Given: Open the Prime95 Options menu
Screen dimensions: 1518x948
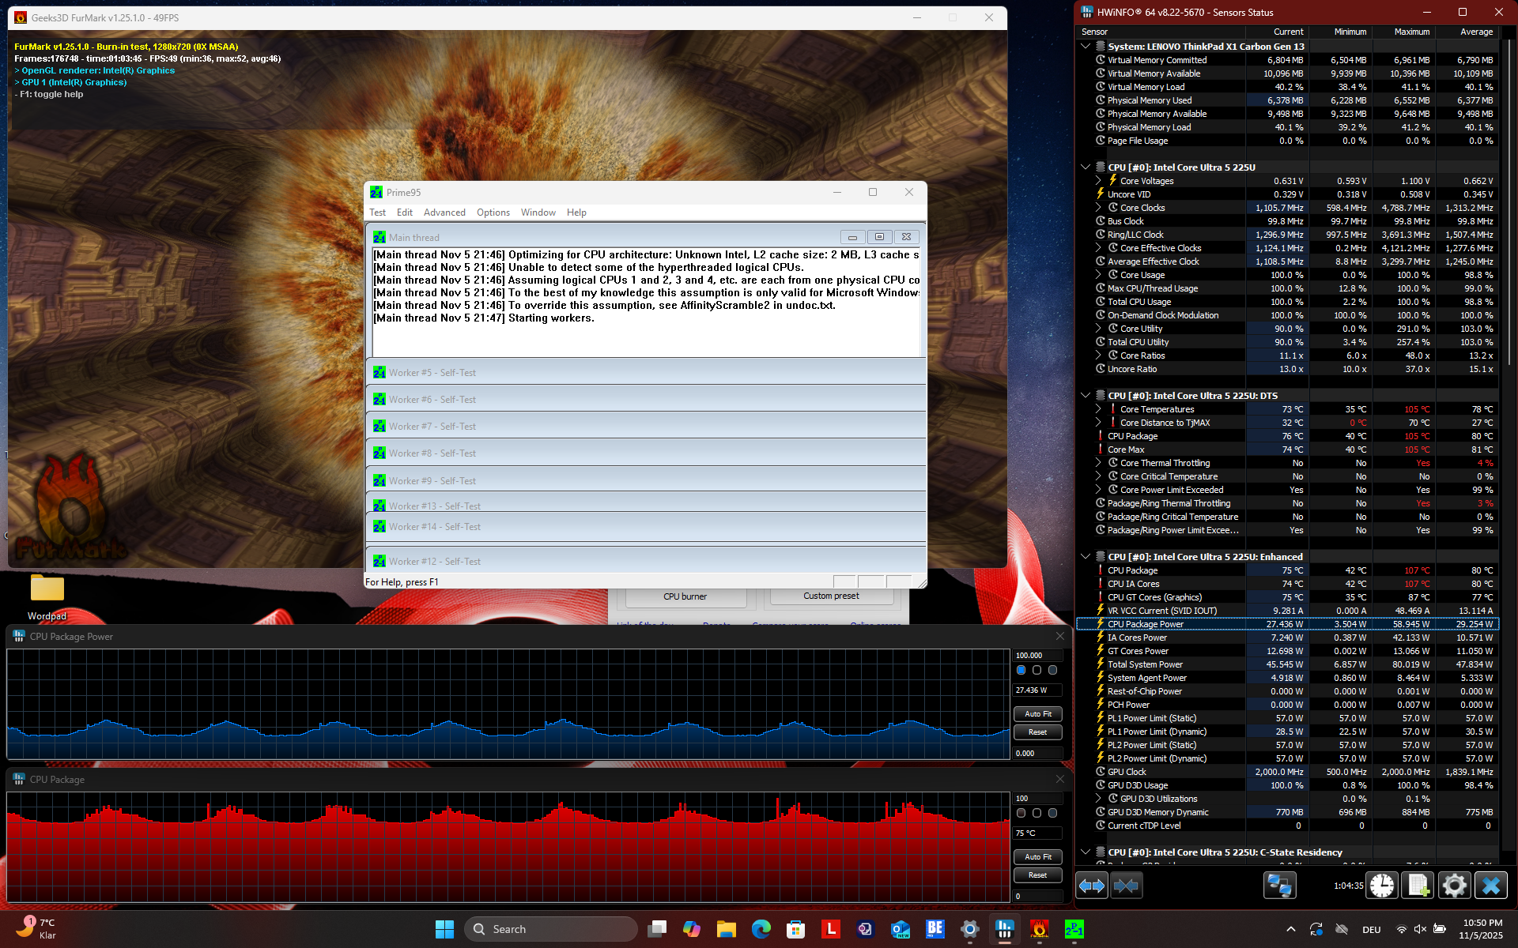Looking at the screenshot, I should [x=493, y=213].
